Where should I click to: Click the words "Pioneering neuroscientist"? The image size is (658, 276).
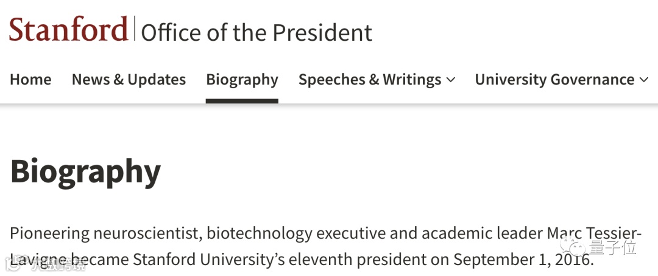[x=105, y=233]
